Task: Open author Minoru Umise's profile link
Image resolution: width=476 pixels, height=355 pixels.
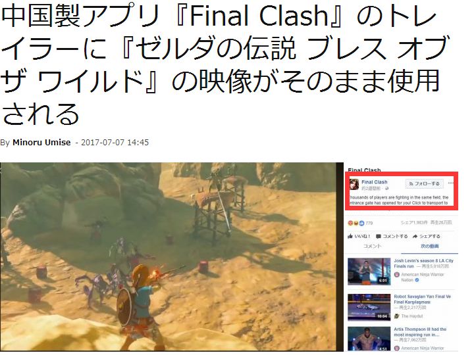Action: (41, 142)
